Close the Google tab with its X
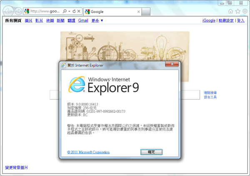250x176 pixels. pyautogui.click(x=139, y=12)
